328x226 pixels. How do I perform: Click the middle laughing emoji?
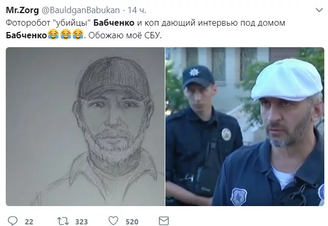[66, 35]
